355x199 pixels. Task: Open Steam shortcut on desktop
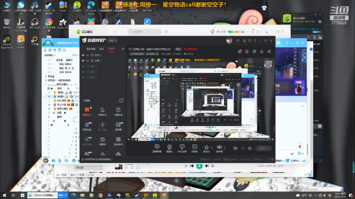pos(49,8)
